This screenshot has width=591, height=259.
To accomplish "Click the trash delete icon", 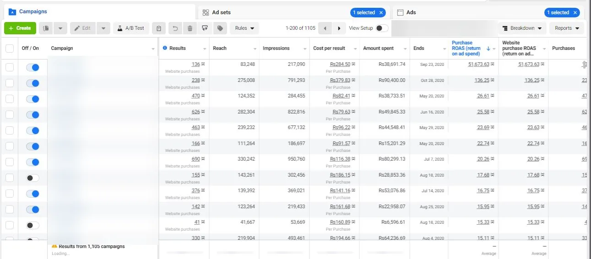I will (x=190, y=28).
